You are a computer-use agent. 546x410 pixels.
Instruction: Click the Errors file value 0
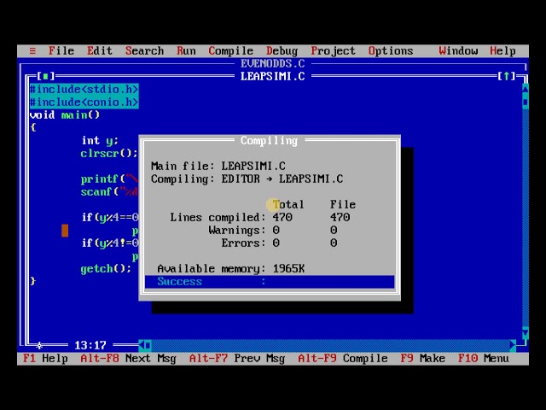(334, 243)
